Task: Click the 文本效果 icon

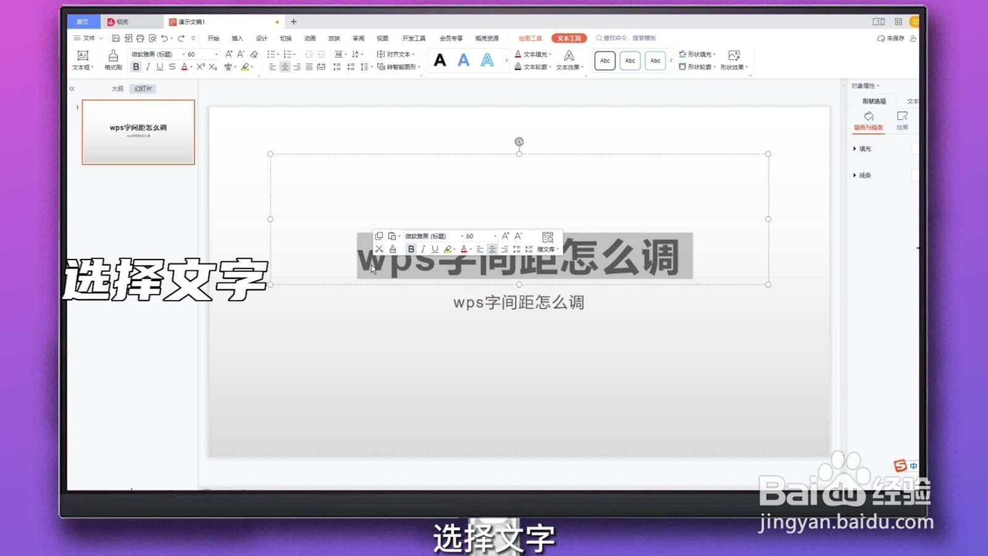Action: pyautogui.click(x=568, y=67)
